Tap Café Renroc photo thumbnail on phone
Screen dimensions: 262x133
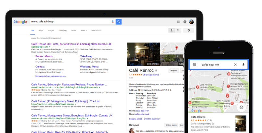tap(241, 123)
